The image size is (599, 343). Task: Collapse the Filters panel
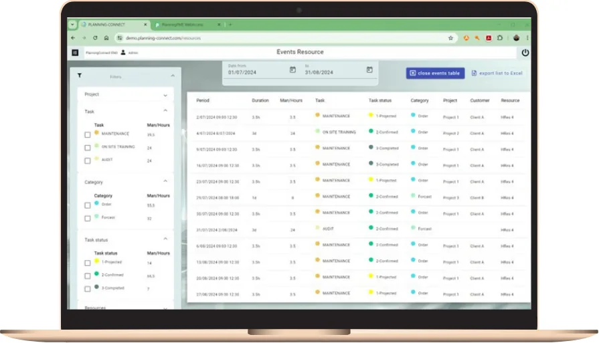point(173,76)
